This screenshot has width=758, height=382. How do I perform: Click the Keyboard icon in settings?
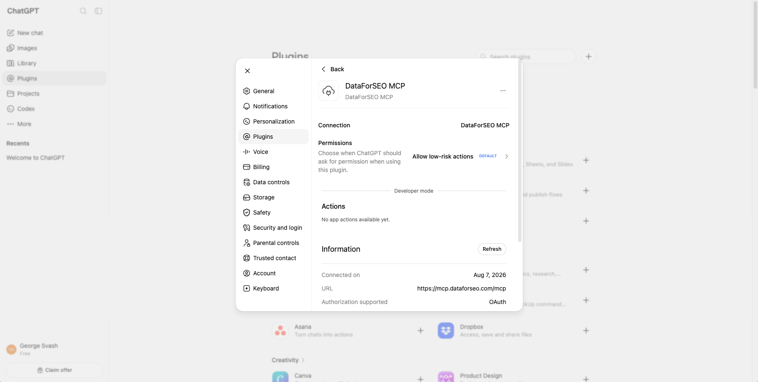tap(247, 288)
